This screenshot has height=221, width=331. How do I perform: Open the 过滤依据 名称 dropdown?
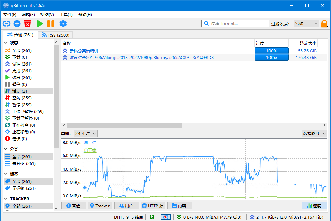[x=306, y=24]
